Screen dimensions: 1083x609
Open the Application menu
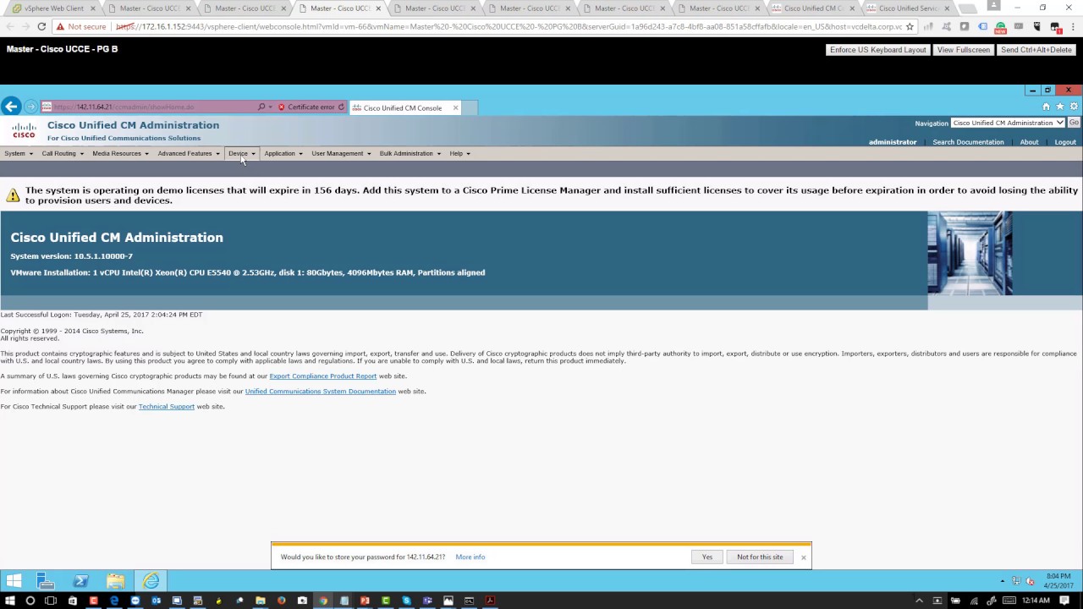[283, 153]
